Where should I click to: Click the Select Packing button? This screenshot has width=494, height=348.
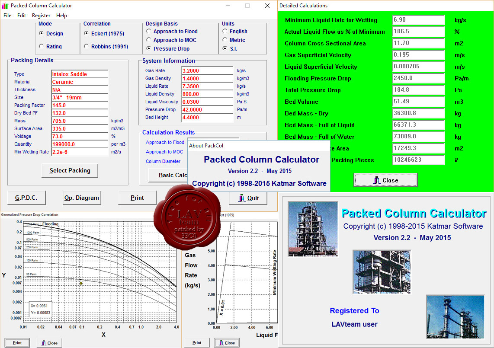(70, 170)
